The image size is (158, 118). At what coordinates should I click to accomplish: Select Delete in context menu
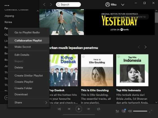[x=28, y=68]
